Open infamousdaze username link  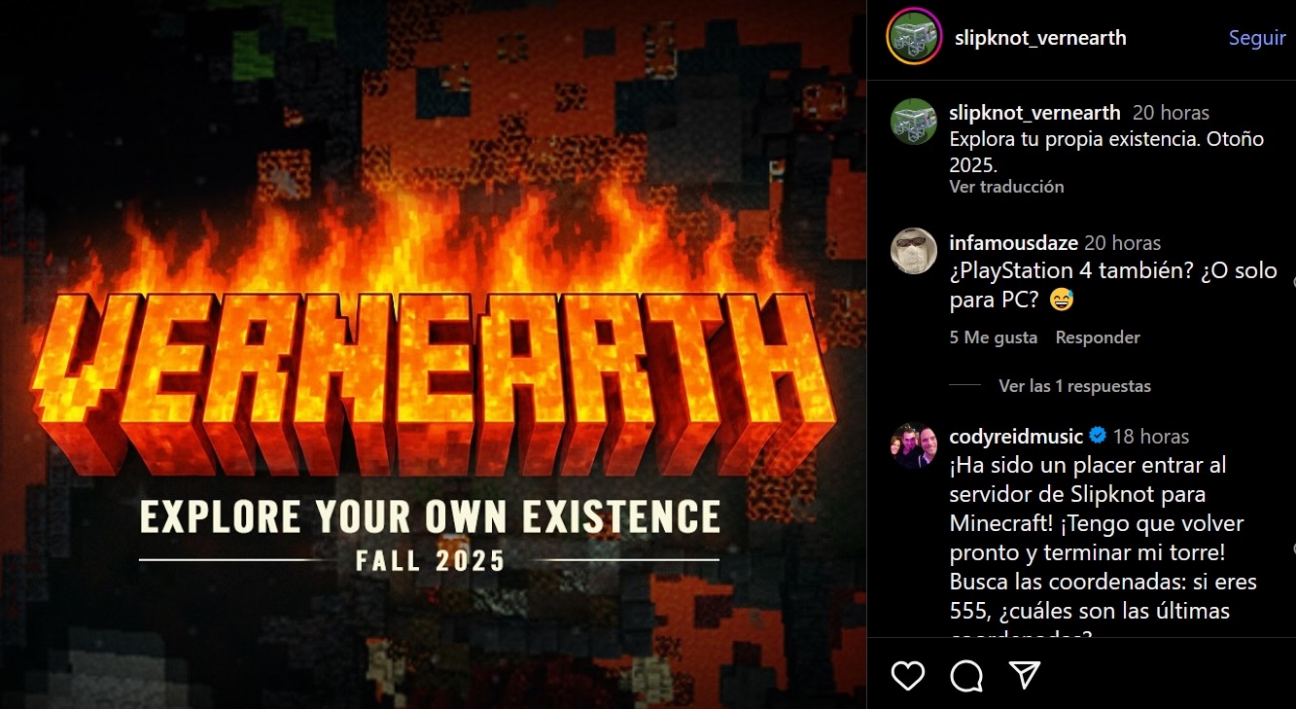(1013, 243)
